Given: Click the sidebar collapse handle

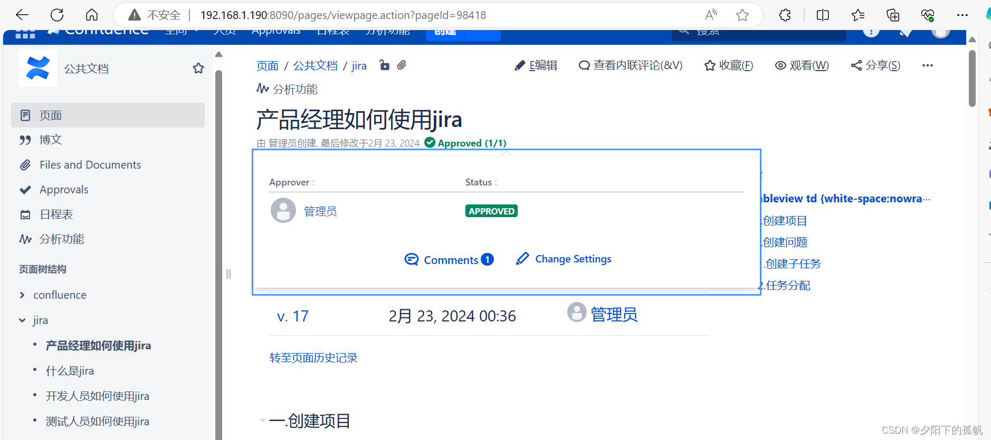Looking at the screenshot, I should [228, 274].
